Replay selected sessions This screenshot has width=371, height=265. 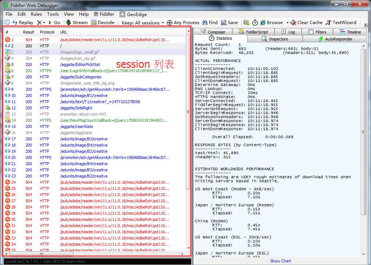23,23
